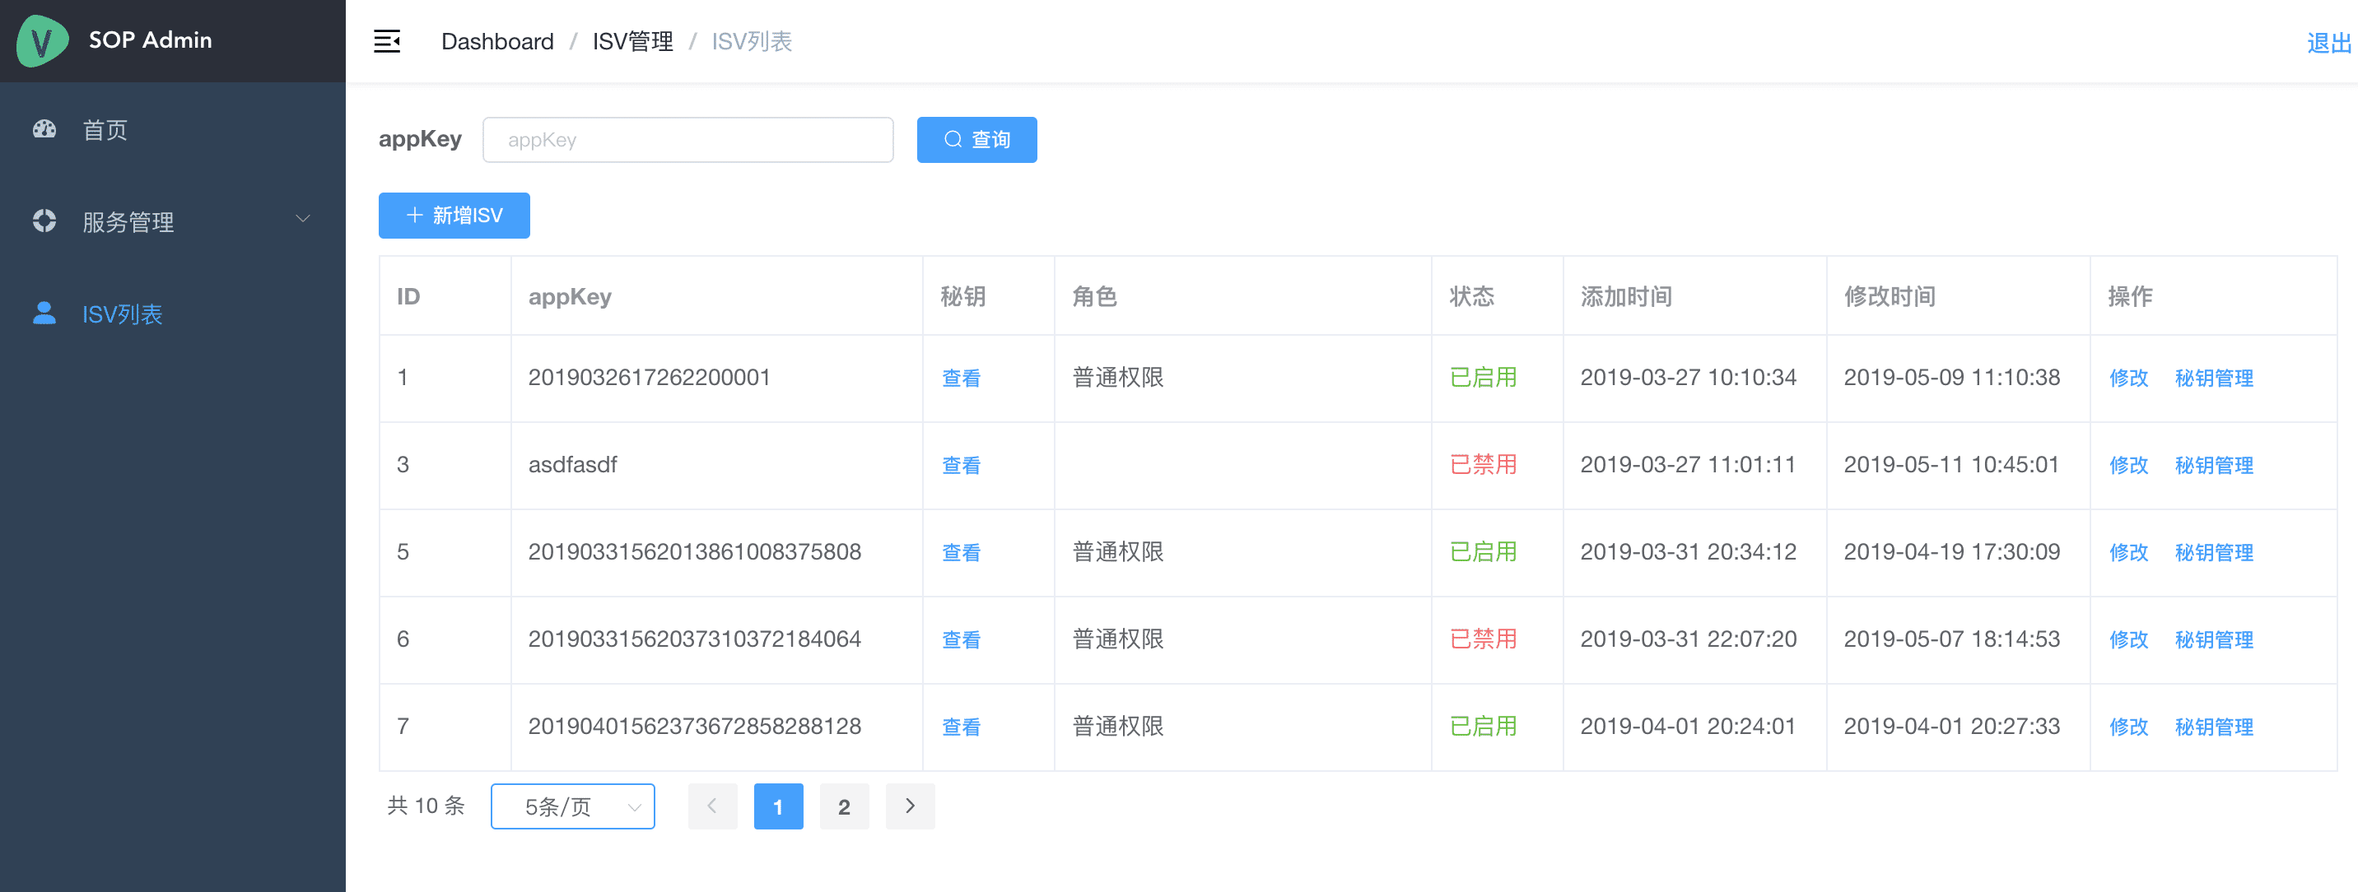Expand the 服务管理 submenu chevron
Image resolution: width=2358 pixels, height=892 pixels.
[303, 219]
